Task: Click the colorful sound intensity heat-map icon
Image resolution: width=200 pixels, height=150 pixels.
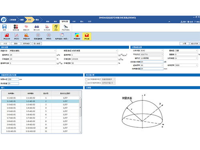Action: pyautogui.click(x=77, y=36)
